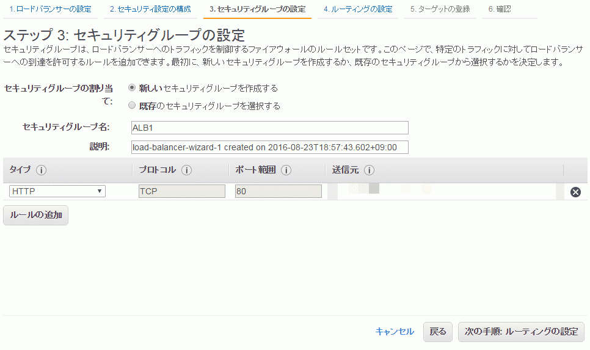Select 新しいセキュリティグループを作成する radio button
Image resolution: width=590 pixels, height=350 pixels.
coord(132,88)
